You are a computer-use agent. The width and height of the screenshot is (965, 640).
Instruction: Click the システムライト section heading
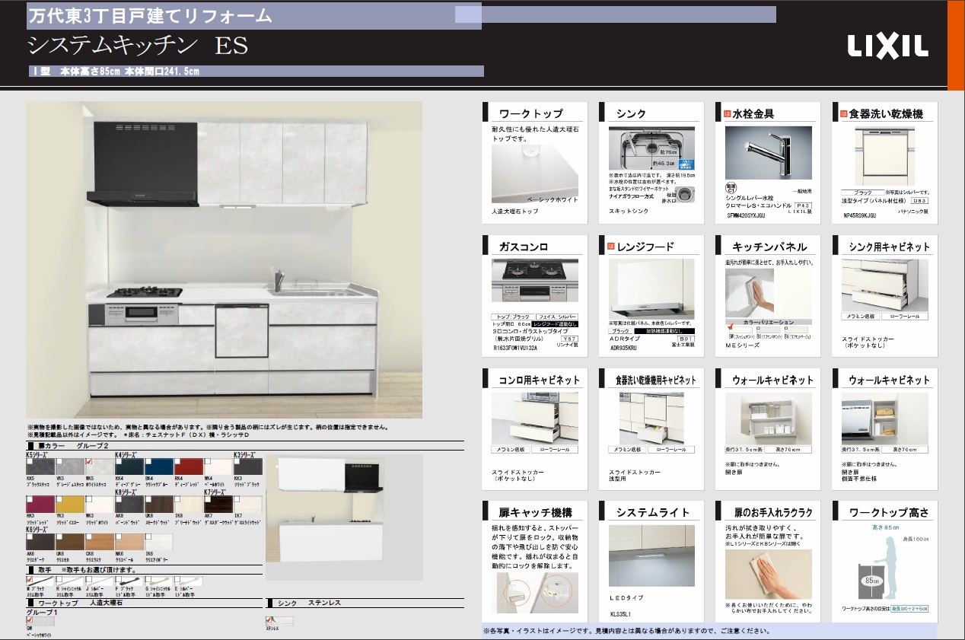click(x=652, y=512)
